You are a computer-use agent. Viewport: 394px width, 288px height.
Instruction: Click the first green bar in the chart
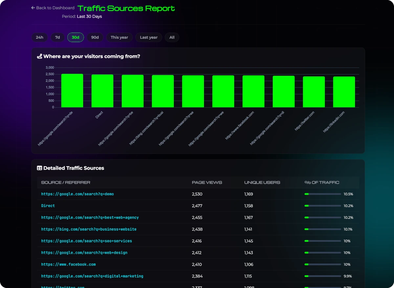(72, 91)
